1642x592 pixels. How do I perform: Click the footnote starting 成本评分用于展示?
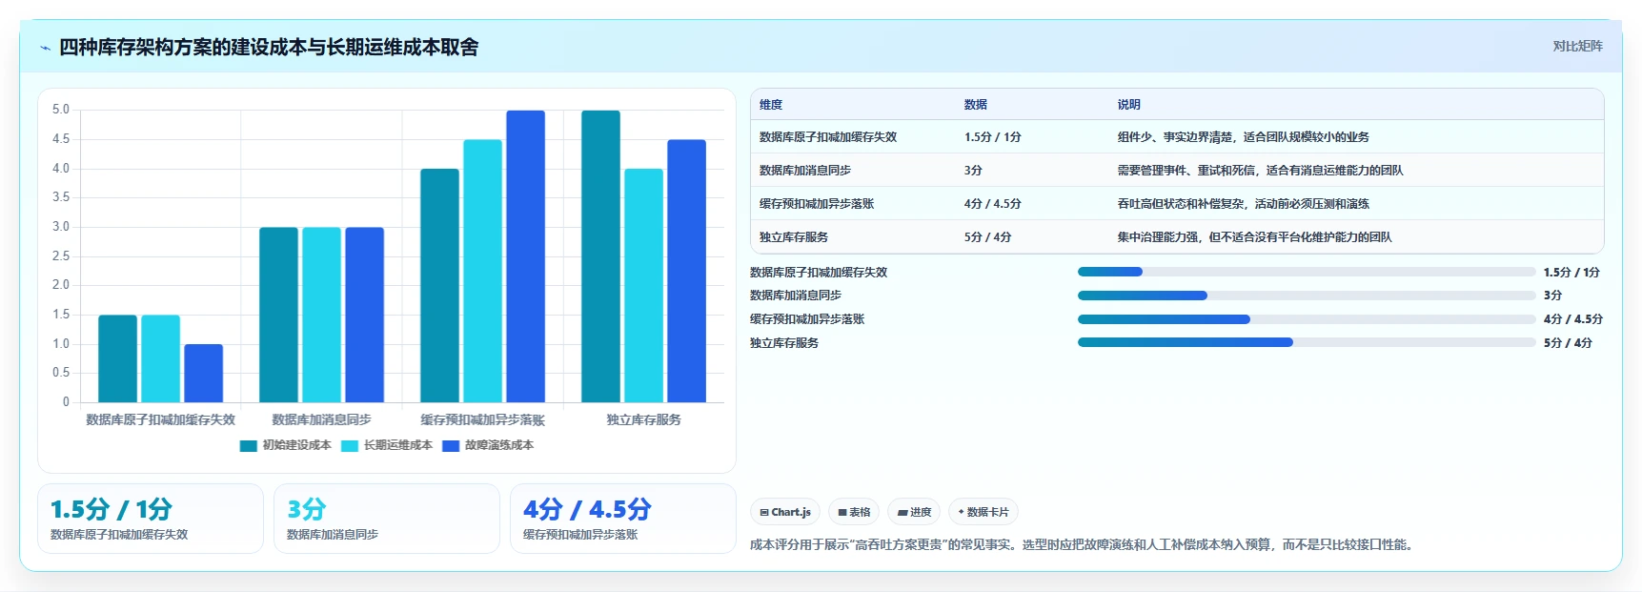coord(1084,545)
